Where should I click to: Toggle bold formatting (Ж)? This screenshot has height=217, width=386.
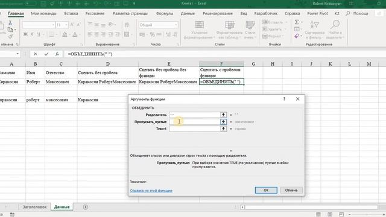click(25, 34)
